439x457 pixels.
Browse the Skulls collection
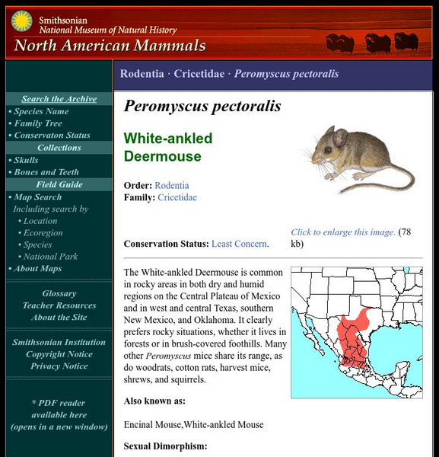[26, 160]
